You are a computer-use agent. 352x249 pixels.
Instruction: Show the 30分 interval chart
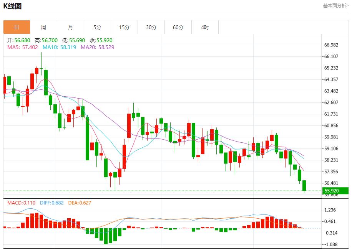(151, 27)
